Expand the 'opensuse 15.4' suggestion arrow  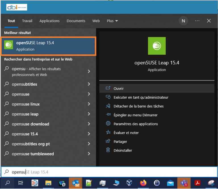coord(89,134)
